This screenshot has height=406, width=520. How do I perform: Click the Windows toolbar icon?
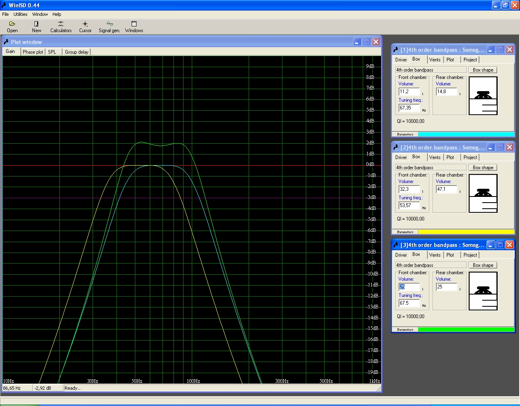point(134,27)
